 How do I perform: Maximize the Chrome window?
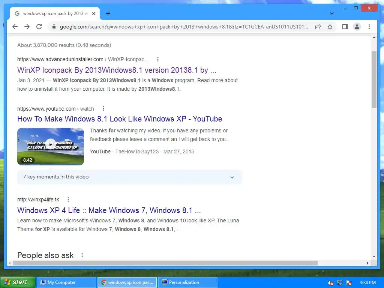tap(356, 8)
